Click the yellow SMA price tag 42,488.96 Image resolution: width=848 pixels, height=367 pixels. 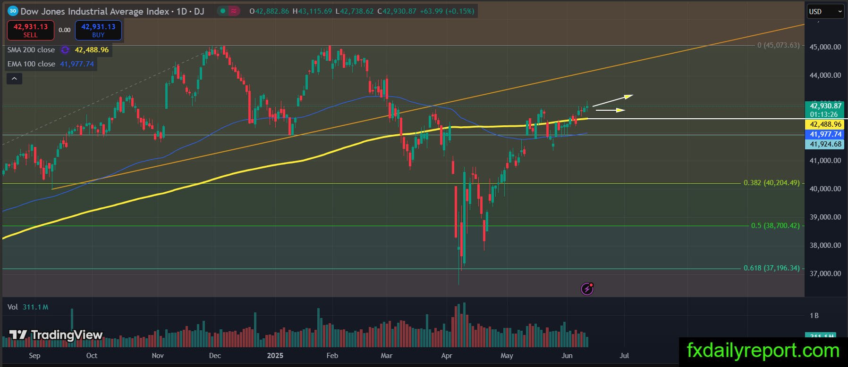[826, 124]
